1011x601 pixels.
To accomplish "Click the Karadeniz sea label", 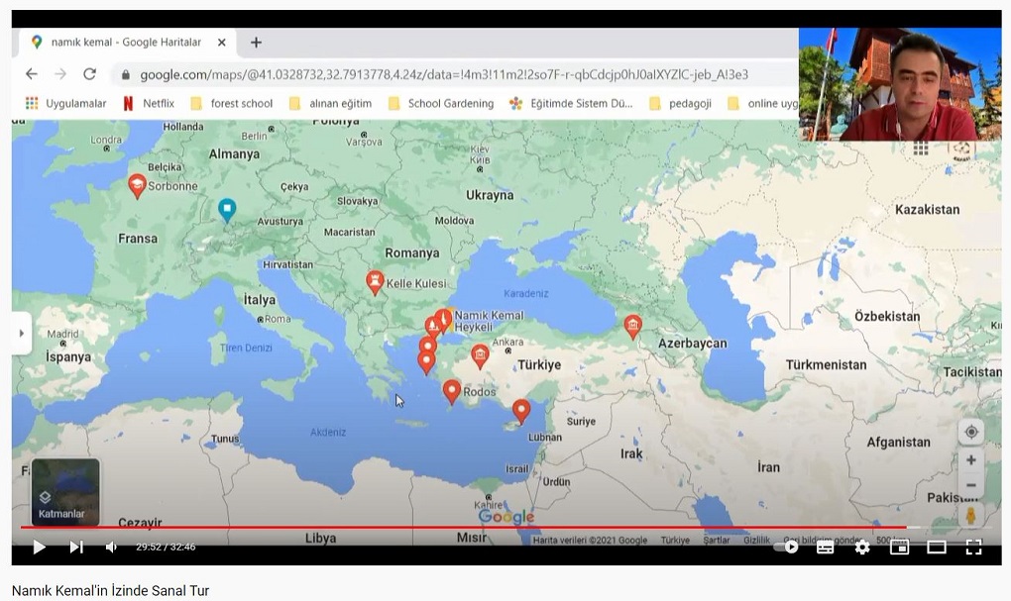I will (x=526, y=294).
